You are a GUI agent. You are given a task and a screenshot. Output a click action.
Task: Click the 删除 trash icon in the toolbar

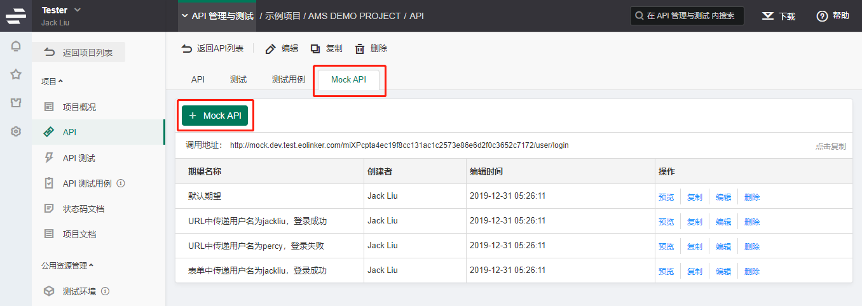[360, 49]
